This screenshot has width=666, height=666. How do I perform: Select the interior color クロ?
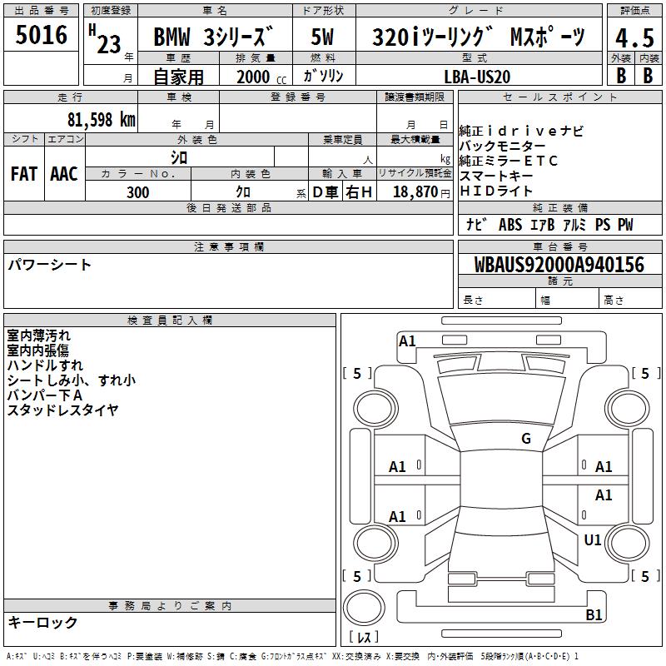[243, 192]
